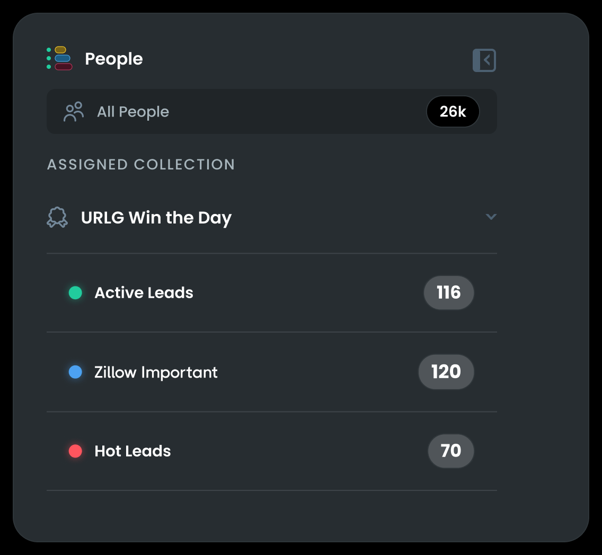Image resolution: width=602 pixels, height=555 pixels.
Task: Collapse the URLG Win the Day collection
Action: [x=491, y=217]
